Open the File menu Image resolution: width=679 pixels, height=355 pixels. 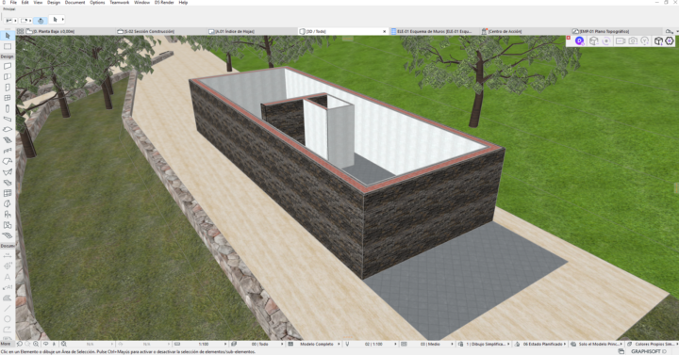click(13, 3)
